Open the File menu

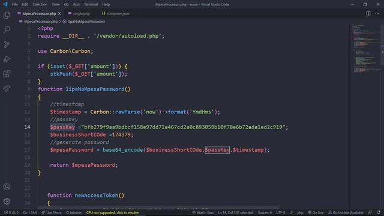pos(14,4)
